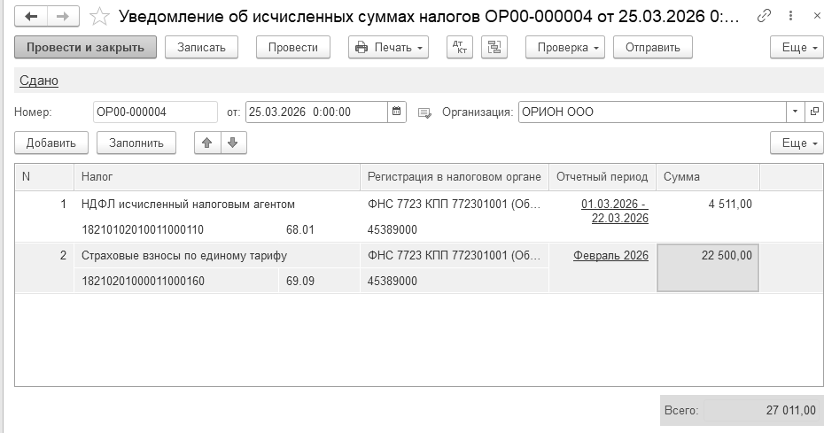Click Провести и закрыть button
The image size is (824, 433).
click(86, 48)
